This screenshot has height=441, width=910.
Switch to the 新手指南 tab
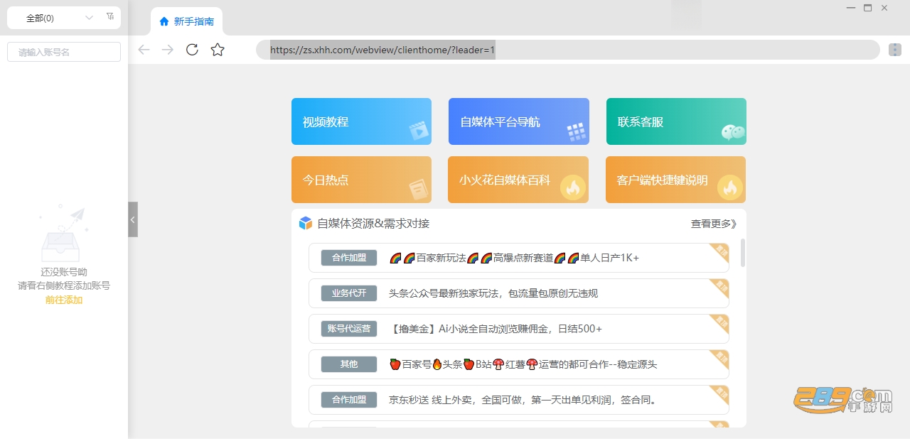click(x=187, y=21)
